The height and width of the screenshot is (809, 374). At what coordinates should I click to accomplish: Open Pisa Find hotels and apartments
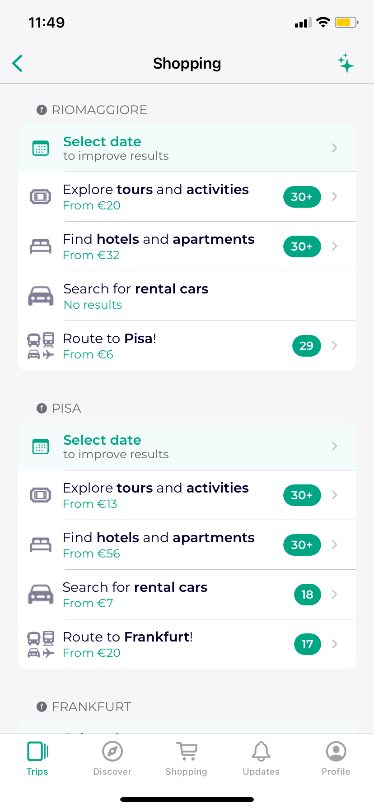(x=159, y=545)
